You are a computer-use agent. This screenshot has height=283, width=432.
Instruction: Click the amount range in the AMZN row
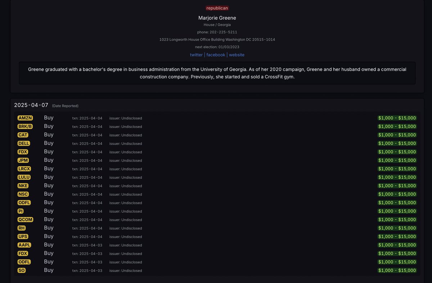(397, 118)
